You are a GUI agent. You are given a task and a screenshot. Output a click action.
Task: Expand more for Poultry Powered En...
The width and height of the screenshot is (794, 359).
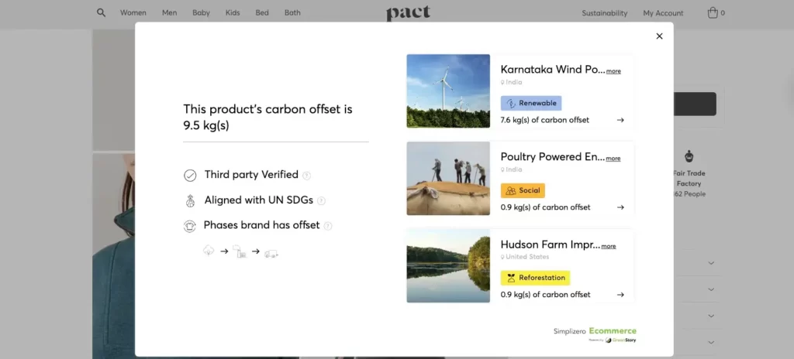coord(613,159)
